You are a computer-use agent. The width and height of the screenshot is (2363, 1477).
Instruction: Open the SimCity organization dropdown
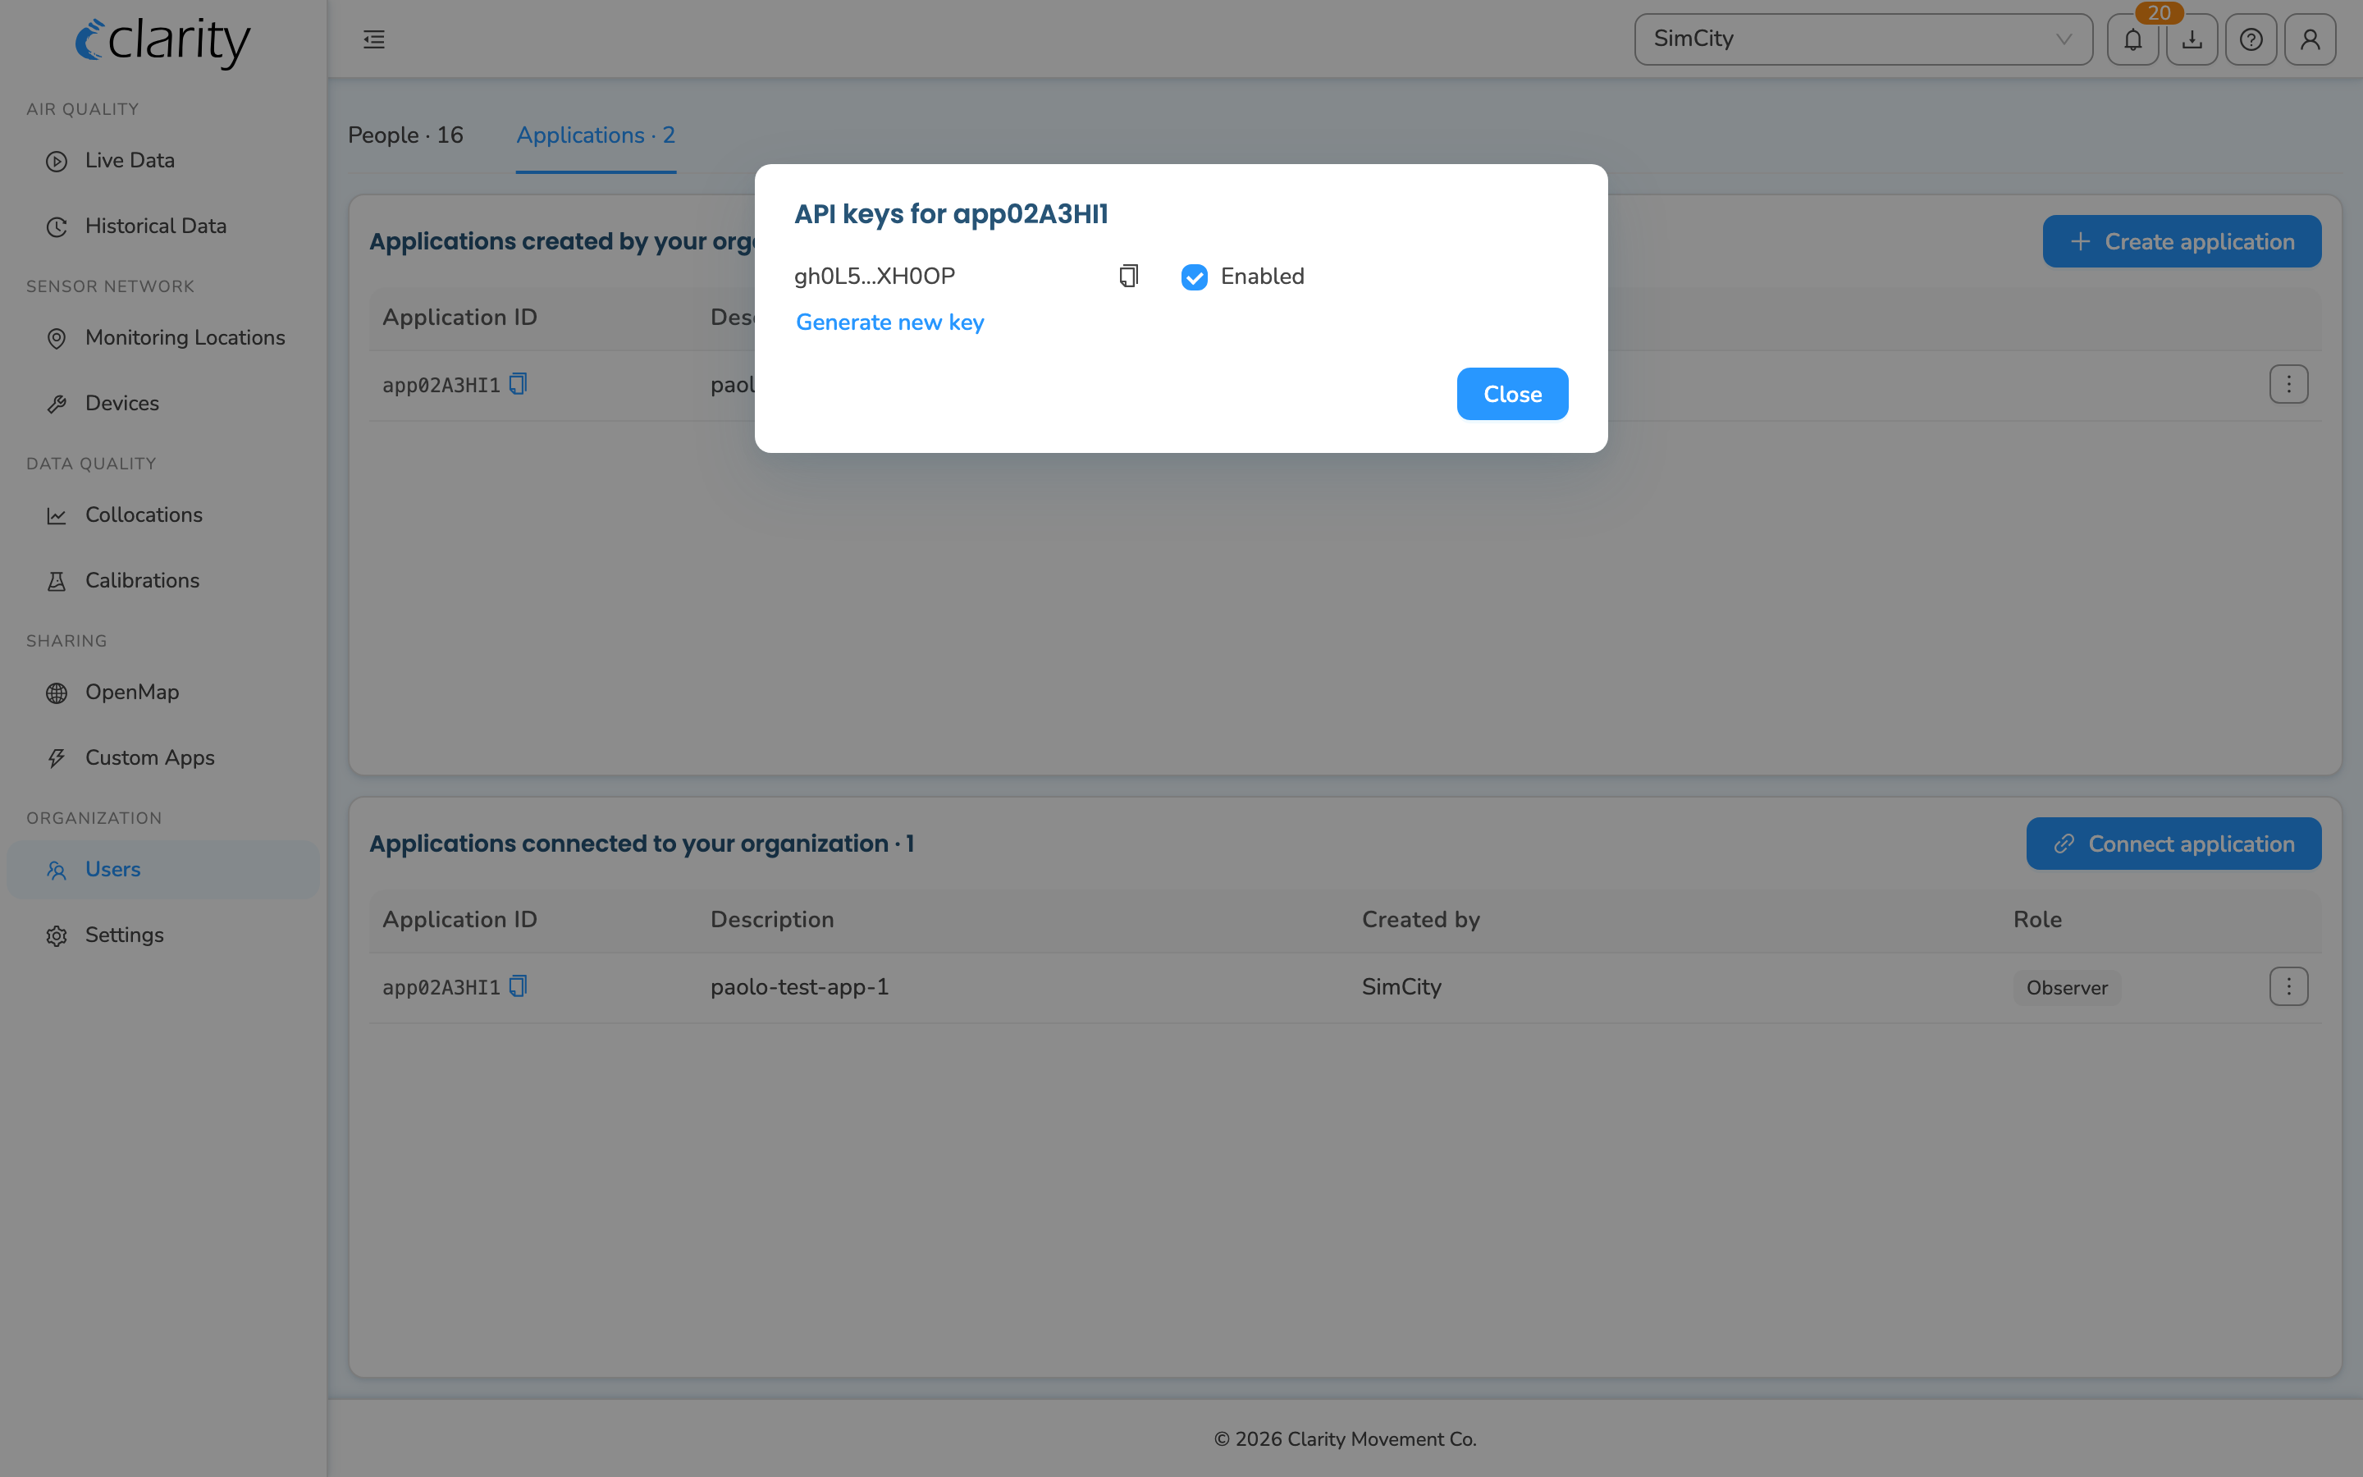pos(1863,39)
